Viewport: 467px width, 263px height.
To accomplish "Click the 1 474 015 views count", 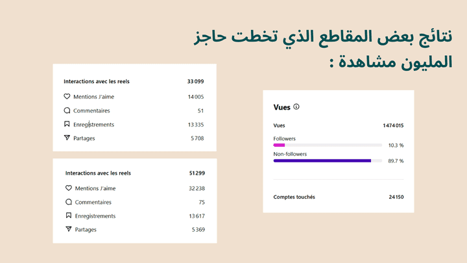I will pos(393,125).
